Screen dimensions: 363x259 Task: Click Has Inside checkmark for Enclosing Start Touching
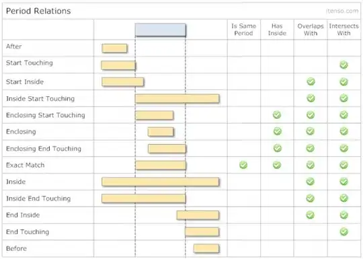click(x=277, y=114)
